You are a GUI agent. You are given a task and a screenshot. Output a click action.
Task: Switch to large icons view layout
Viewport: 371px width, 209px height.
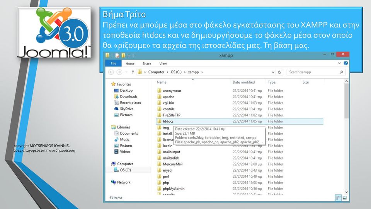coord(345,198)
